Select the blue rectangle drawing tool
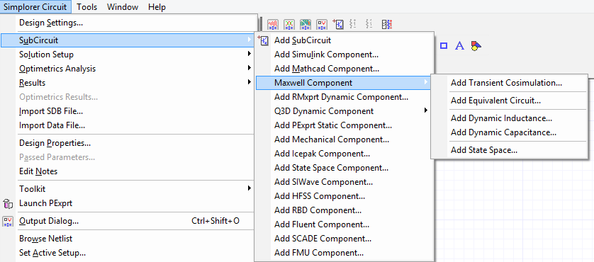 [x=444, y=46]
